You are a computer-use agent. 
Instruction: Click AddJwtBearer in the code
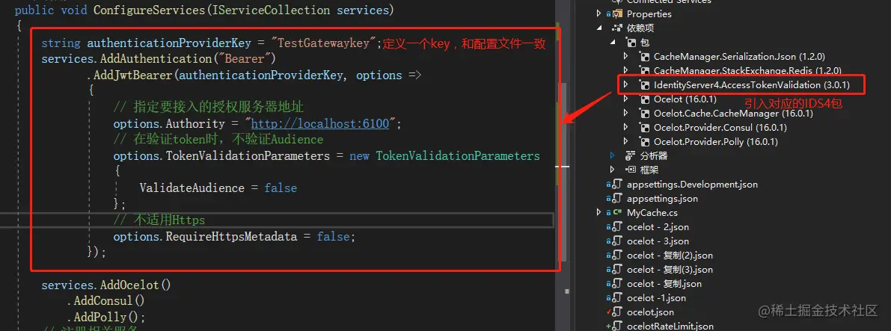(132, 75)
